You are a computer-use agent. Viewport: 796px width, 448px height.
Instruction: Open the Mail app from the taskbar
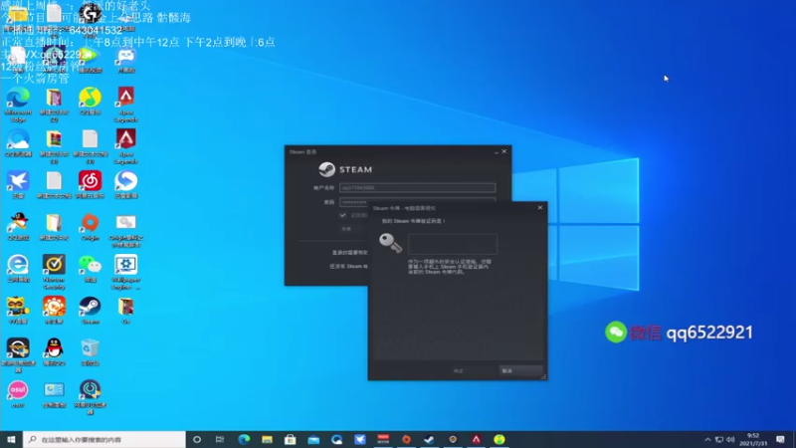pyautogui.click(x=313, y=439)
